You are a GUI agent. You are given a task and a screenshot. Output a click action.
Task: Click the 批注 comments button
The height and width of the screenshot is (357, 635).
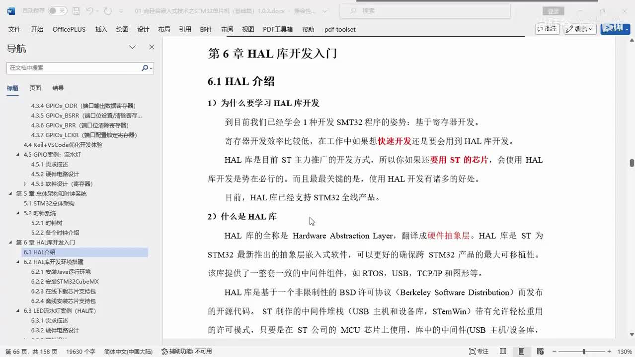[547, 29]
